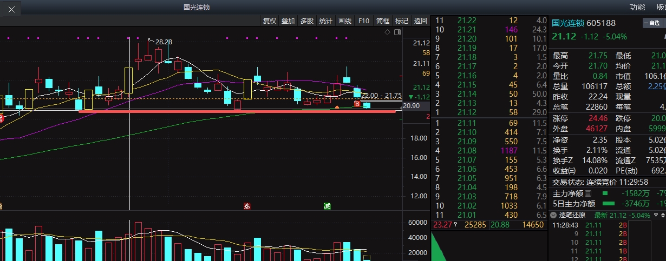Select the 昨收 value 22.24
The width and height of the screenshot is (666, 261).
click(x=598, y=97)
